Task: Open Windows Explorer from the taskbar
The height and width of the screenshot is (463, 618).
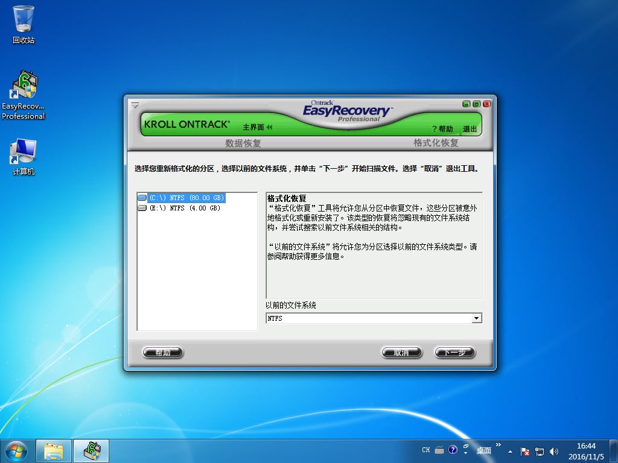Action: (x=54, y=451)
